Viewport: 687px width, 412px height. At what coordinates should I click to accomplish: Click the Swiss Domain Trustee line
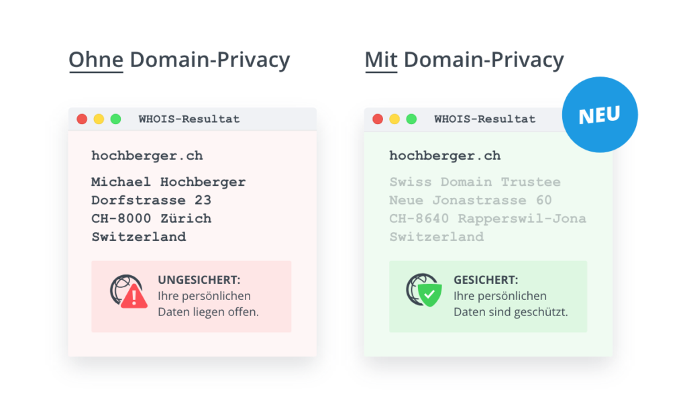(x=474, y=182)
